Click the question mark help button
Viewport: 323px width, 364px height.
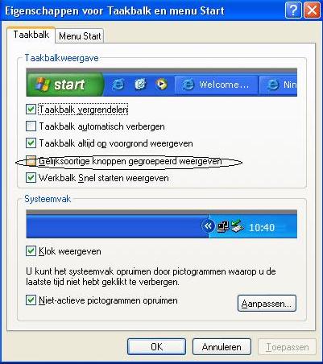click(293, 11)
